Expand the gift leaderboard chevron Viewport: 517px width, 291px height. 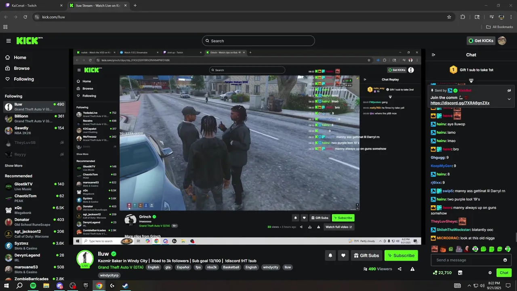pyautogui.click(x=471, y=81)
